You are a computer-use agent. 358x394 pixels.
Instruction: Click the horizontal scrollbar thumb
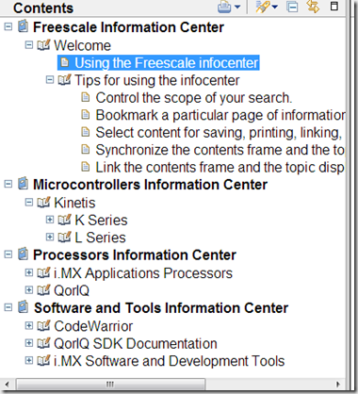[110, 385]
